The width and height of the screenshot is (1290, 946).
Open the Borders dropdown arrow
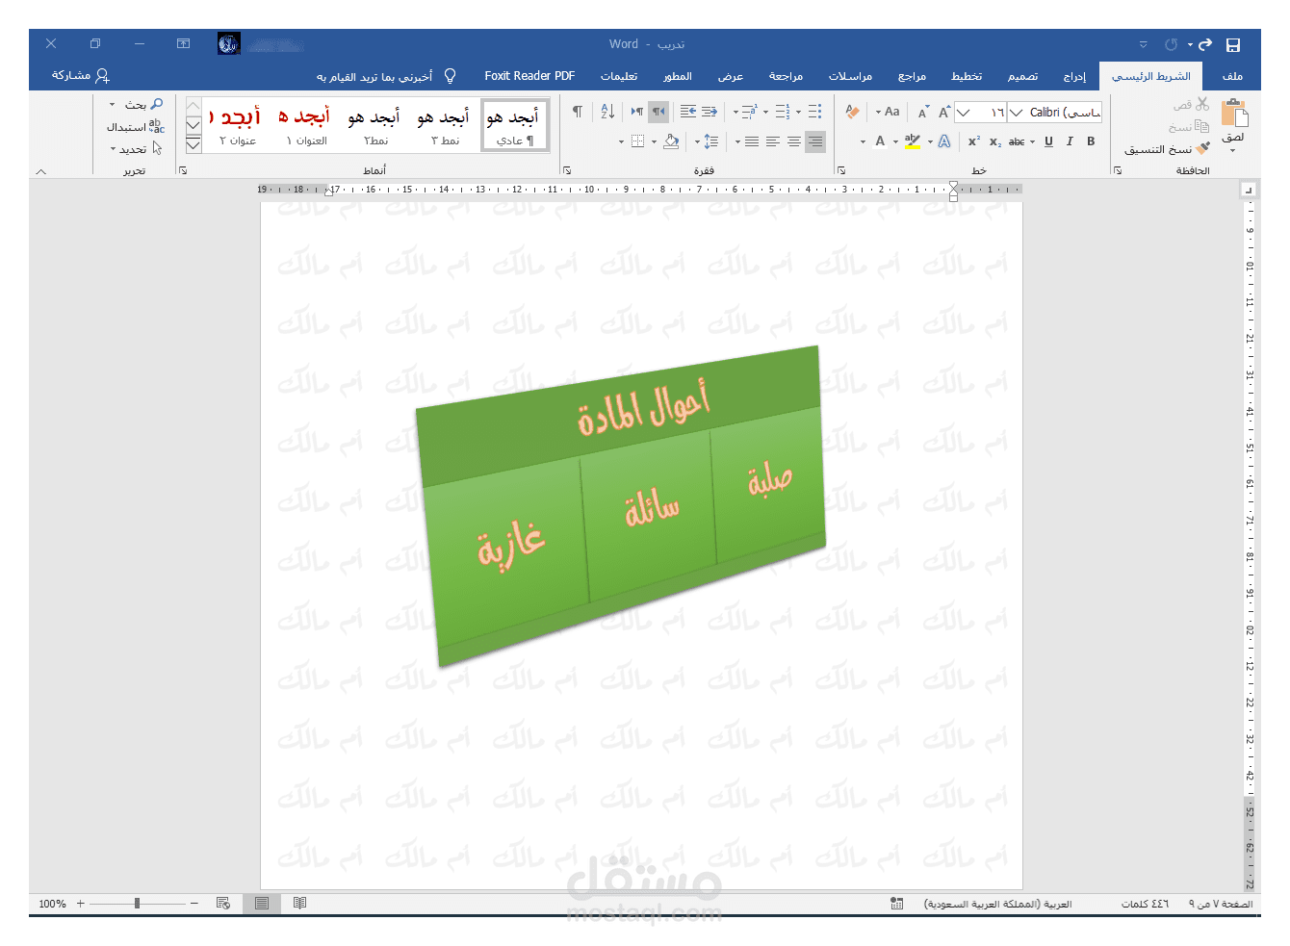(621, 141)
